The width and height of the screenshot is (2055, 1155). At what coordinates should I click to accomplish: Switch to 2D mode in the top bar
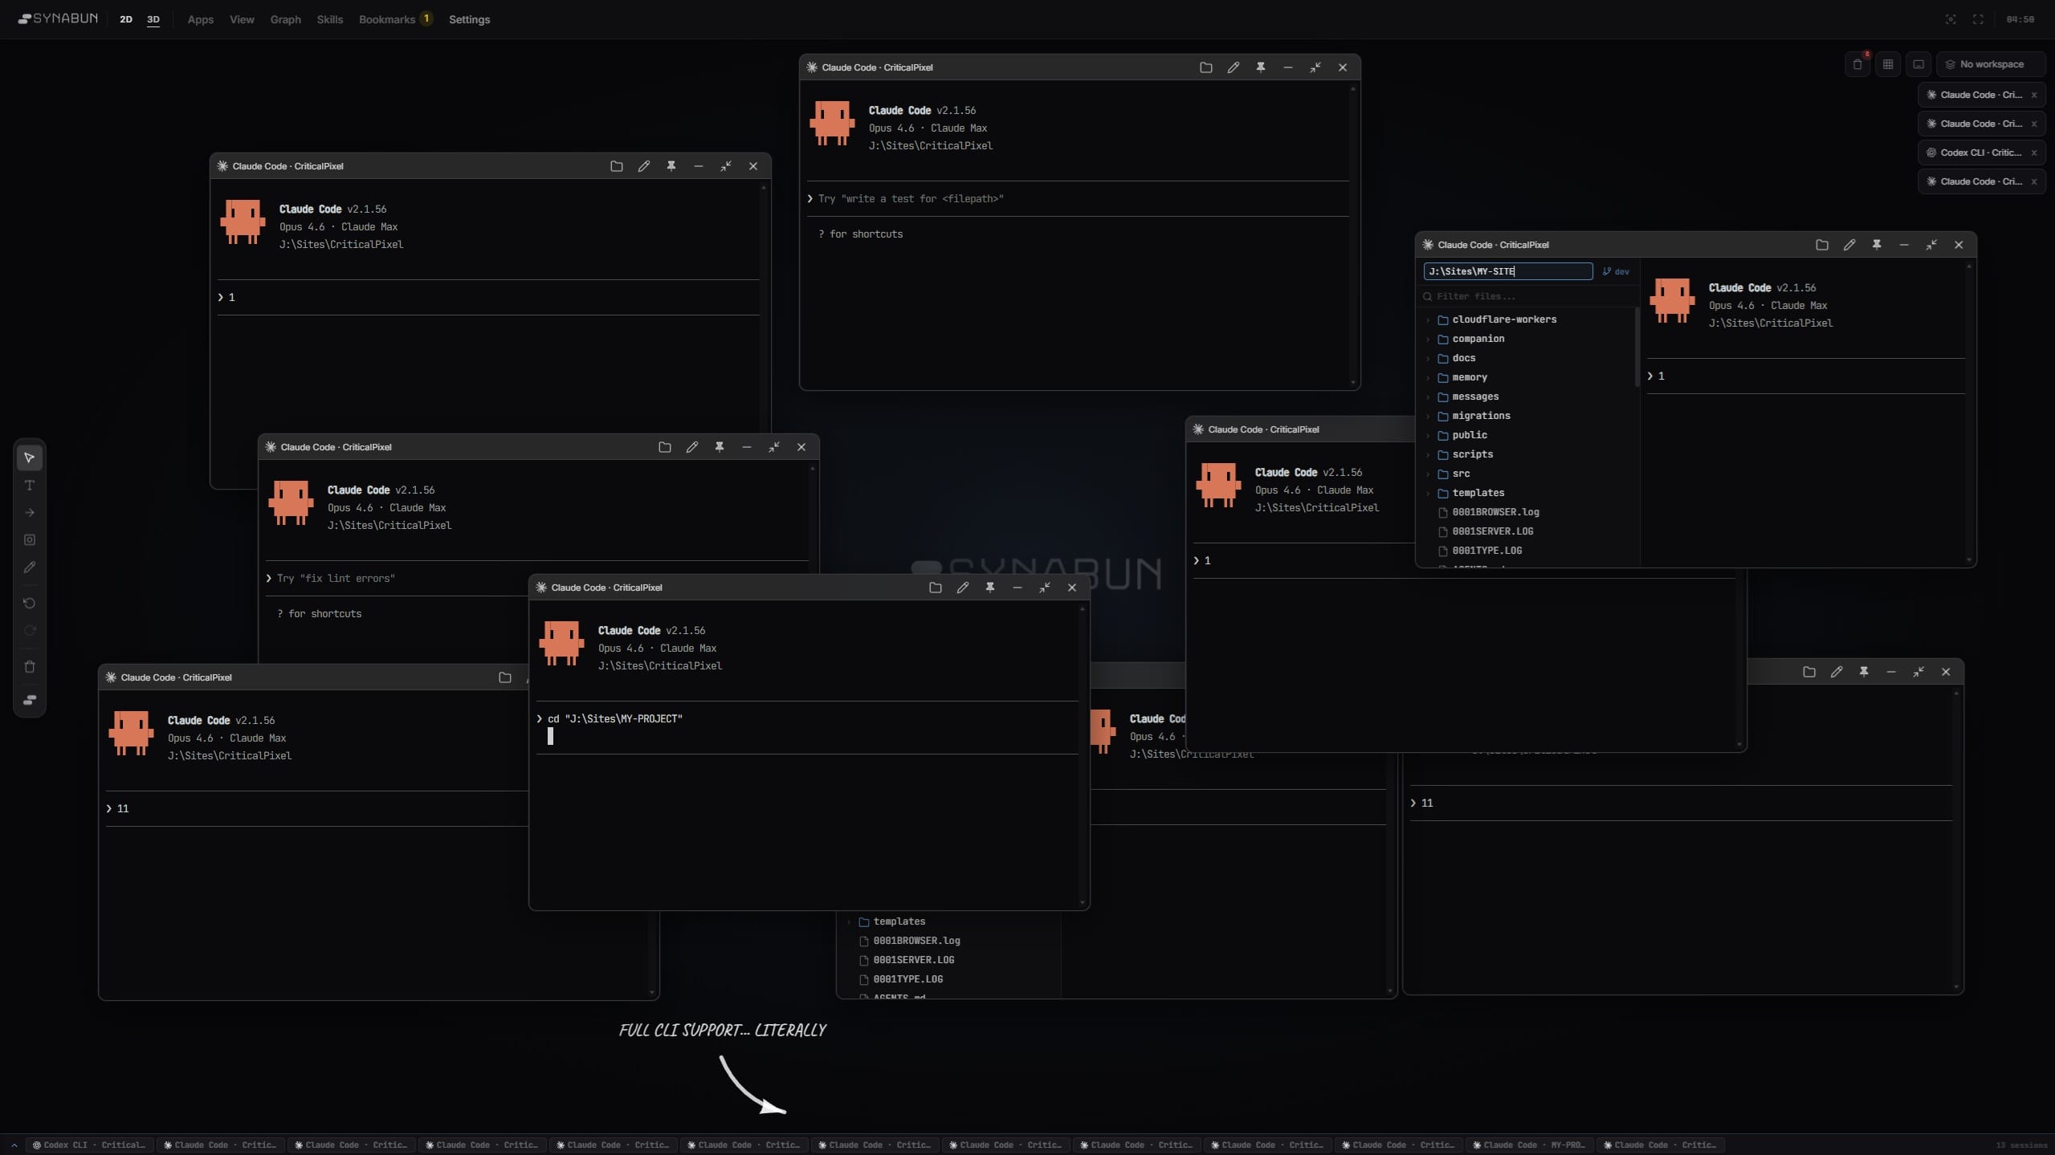[125, 19]
